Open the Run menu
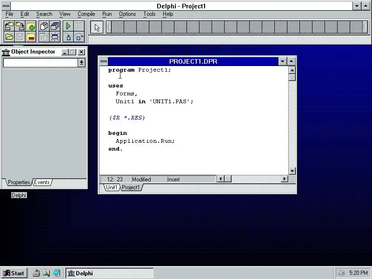 107,14
